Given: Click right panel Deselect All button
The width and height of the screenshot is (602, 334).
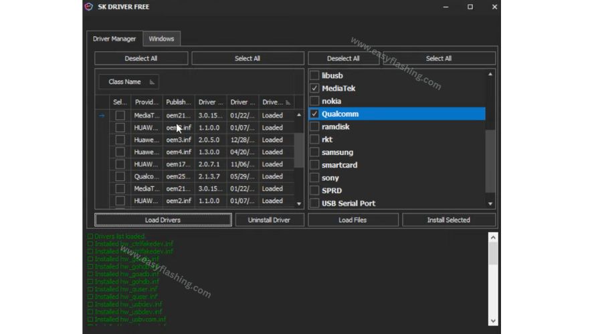Looking at the screenshot, I should [343, 58].
